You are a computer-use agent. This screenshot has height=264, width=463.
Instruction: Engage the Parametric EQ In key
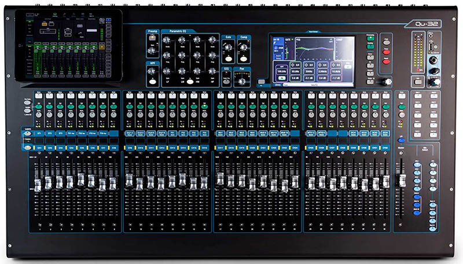click(190, 82)
